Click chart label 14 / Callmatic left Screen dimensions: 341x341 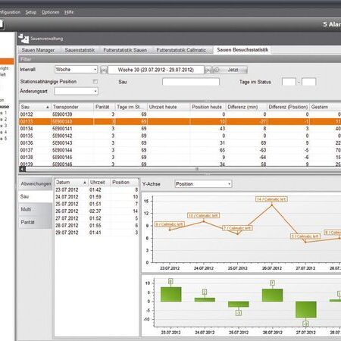coord(271,199)
